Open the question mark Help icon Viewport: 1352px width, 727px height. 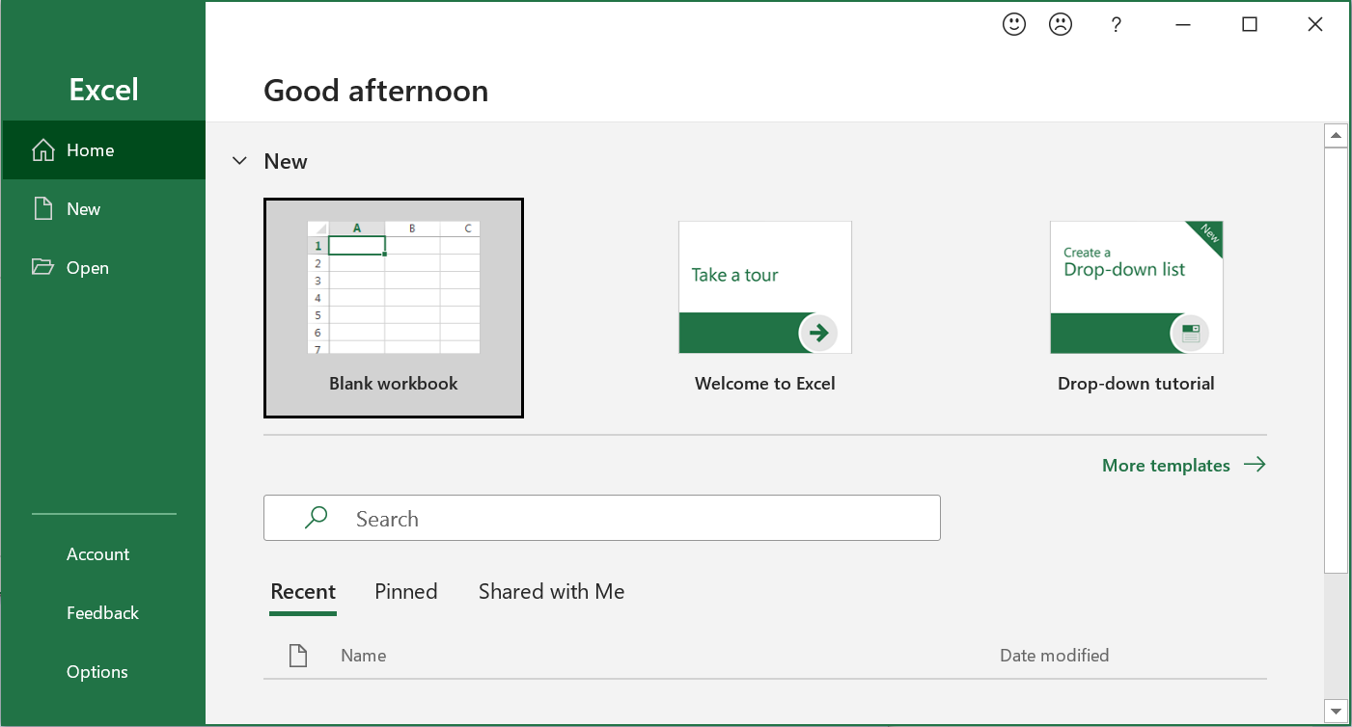tap(1117, 25)
